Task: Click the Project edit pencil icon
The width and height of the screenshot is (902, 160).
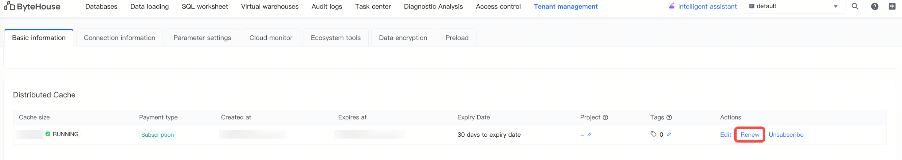Action: pos(589,135)
